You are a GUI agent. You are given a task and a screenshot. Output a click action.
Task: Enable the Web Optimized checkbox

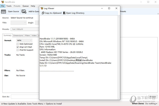18,44
